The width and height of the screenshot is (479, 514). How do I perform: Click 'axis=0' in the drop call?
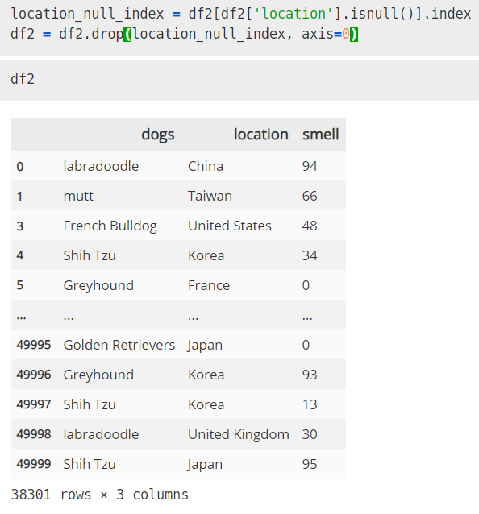click(x=326, y=34)
